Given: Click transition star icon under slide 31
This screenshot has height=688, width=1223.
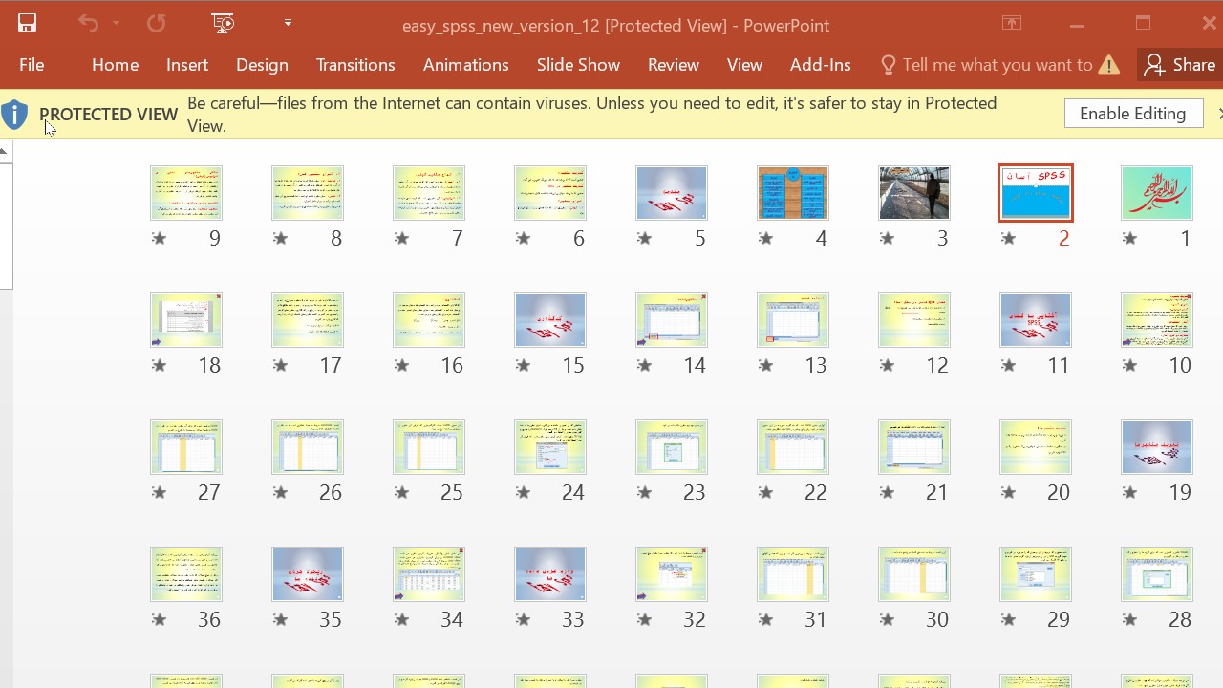Looking at the screenshot, I should click(766, 620).
